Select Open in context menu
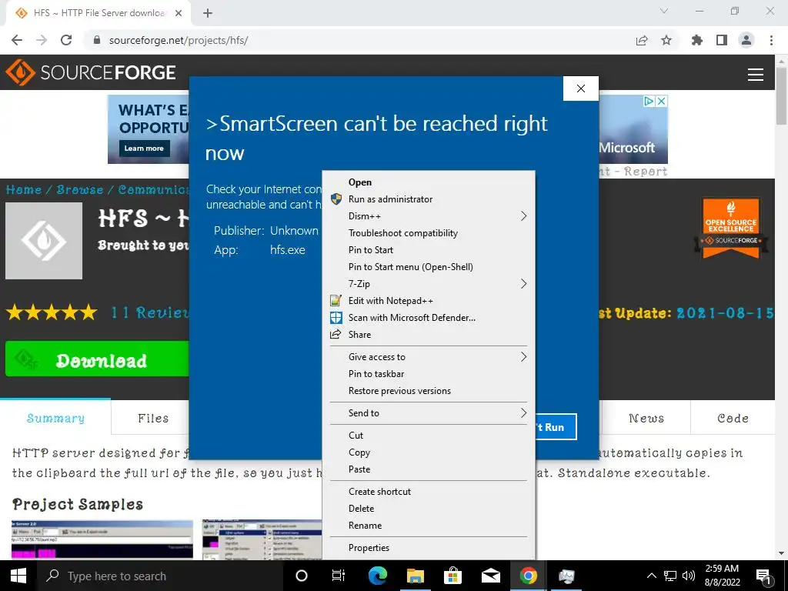The height and width of the screenshot is (591, 788). (429, 182)
